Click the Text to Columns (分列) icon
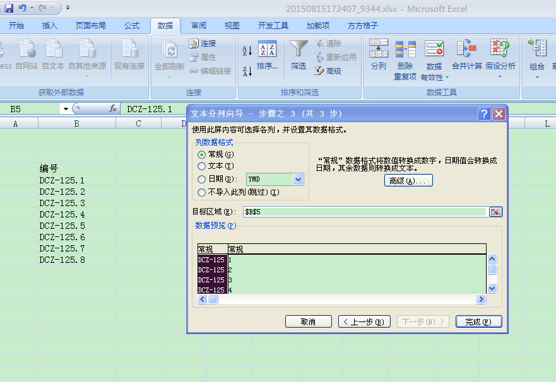The width and height of the screenshot is (556, 382). [379, 49]
